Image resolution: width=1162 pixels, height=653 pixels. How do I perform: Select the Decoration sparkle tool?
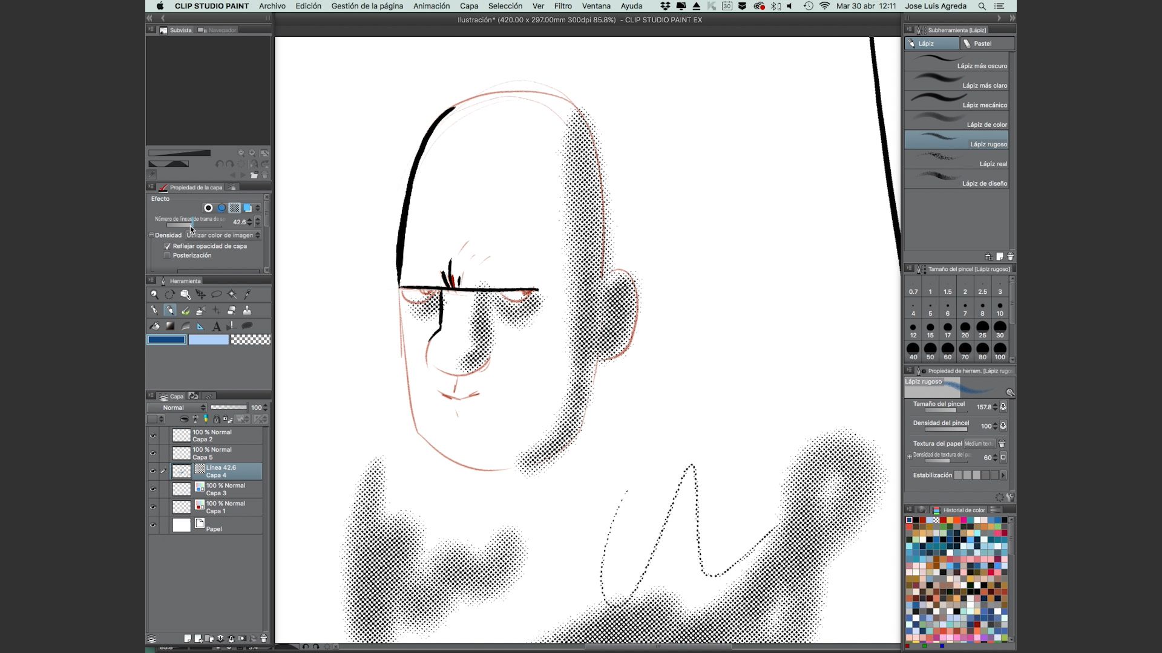point(216,310)
